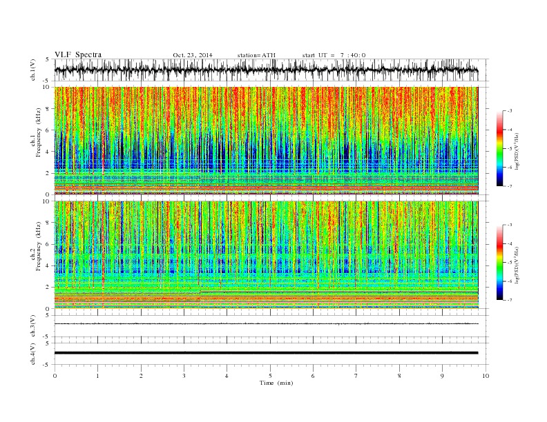
Task: Click the thick ch.4 voltage trace
Action: (266, 353)
